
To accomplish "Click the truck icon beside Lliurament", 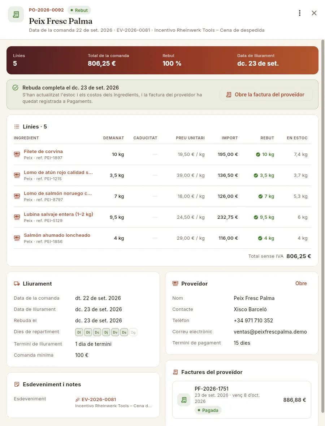I will coord(17,284).
